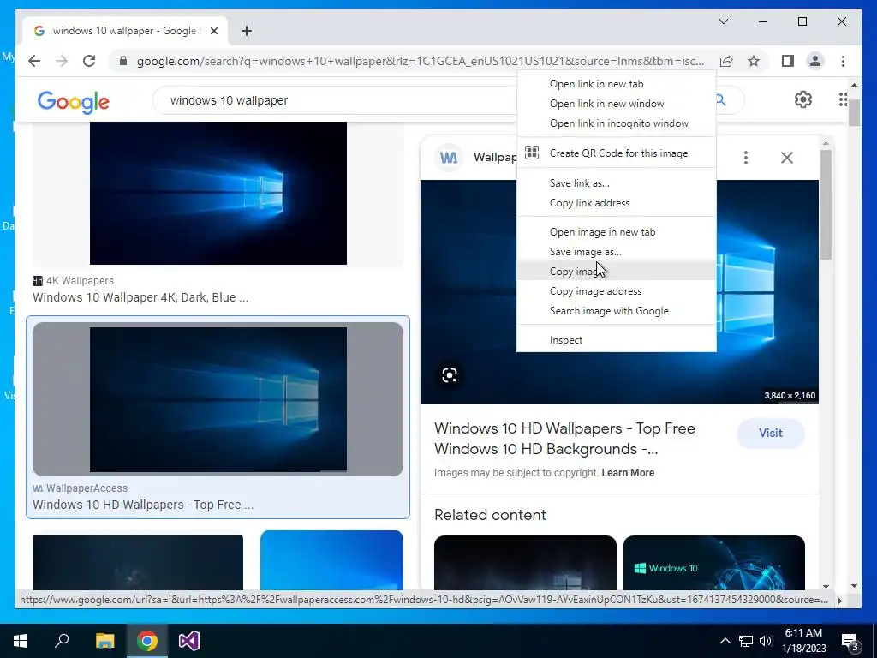Open the Windows Start menu
Viewport: 877px width, 658px height.
21,641
